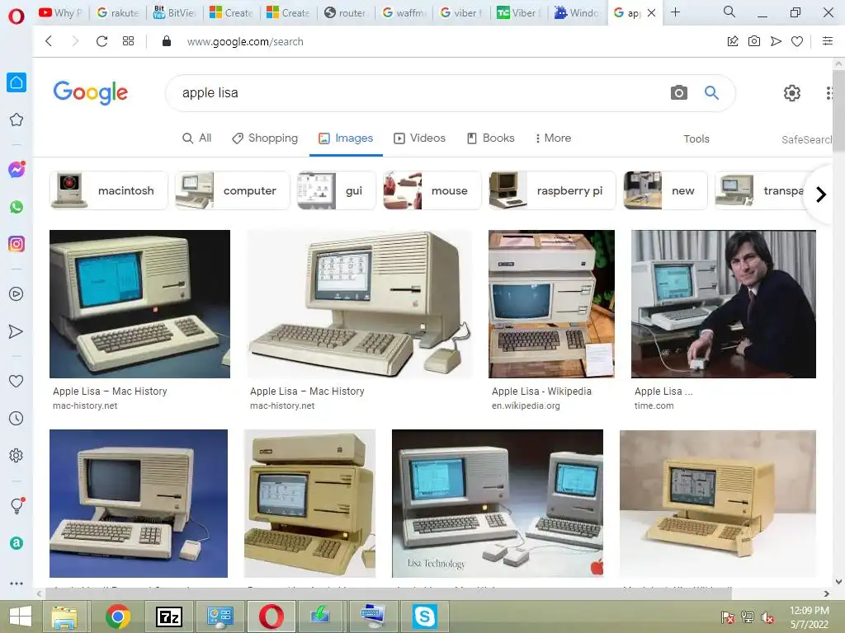Open time.com Apple Lisa image result

723,304
